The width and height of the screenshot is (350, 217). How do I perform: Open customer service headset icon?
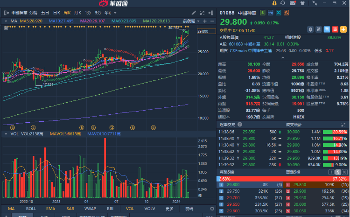(283, 3)
